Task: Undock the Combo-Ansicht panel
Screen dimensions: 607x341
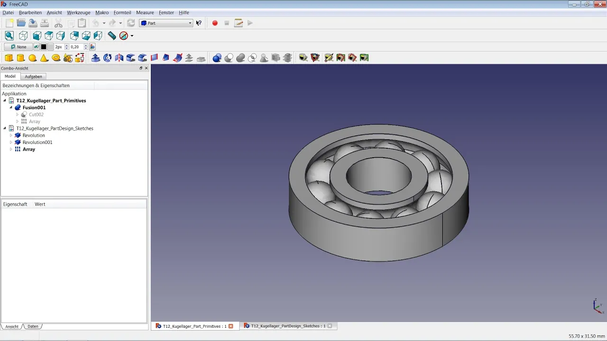Action: pos(141,68)
